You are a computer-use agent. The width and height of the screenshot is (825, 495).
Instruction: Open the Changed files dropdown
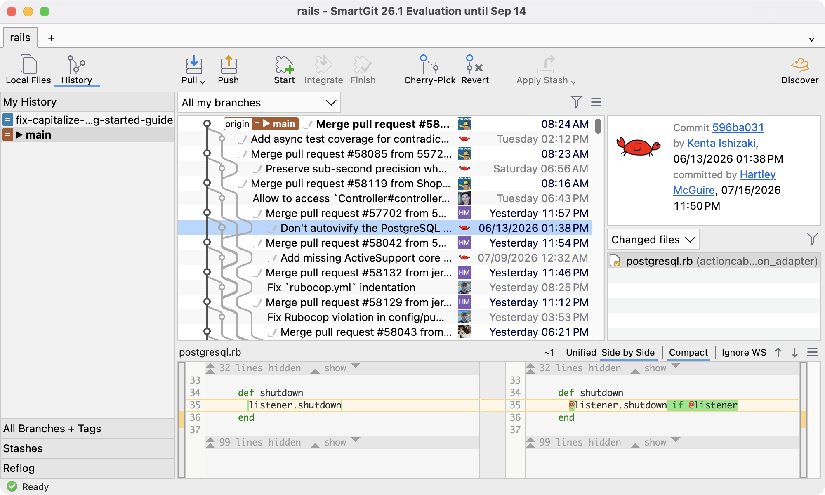[653, 240]
